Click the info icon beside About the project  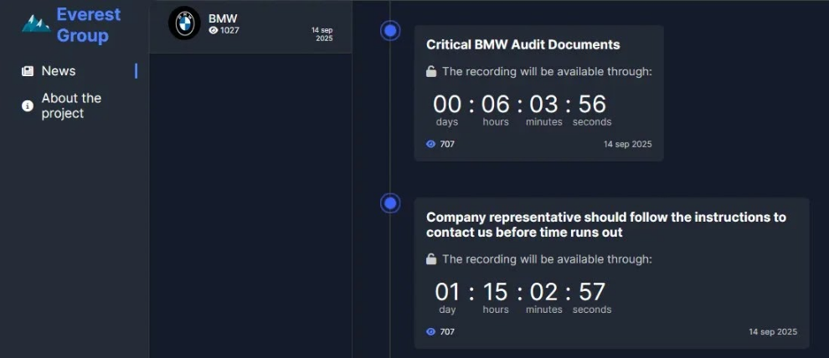28,105
